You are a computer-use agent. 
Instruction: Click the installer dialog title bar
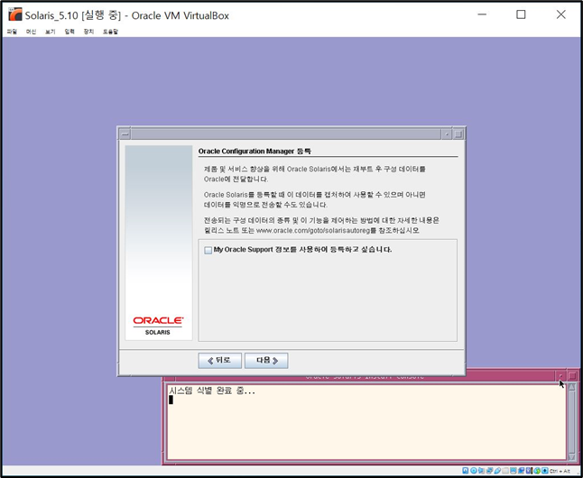point(286,134)
